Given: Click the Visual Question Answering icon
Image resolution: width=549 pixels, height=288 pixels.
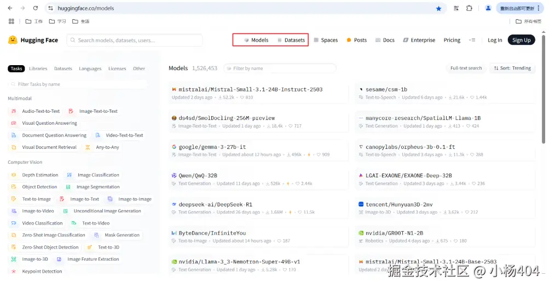Looking at the screenshot, I should pyautogui.click(x=14, y=123).
